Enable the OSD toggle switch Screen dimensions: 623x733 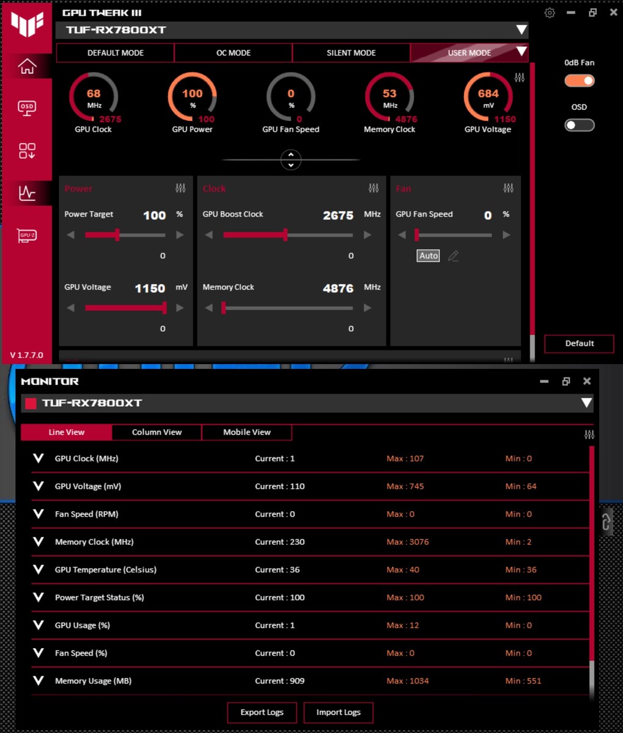579,125
